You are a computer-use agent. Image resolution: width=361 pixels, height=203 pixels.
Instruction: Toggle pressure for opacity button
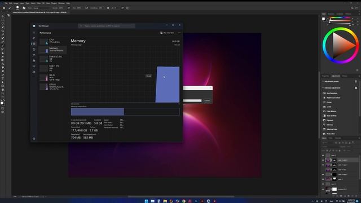tap(69, 8)
